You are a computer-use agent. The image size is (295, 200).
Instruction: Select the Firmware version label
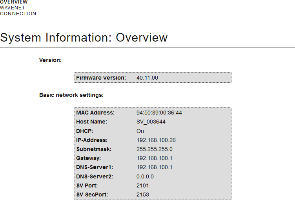click(x=101, y=78)
